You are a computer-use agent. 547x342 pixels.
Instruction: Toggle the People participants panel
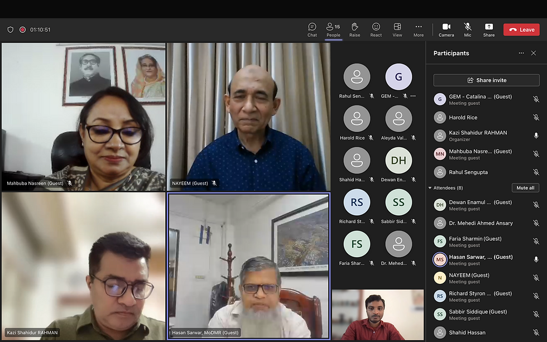333,30
